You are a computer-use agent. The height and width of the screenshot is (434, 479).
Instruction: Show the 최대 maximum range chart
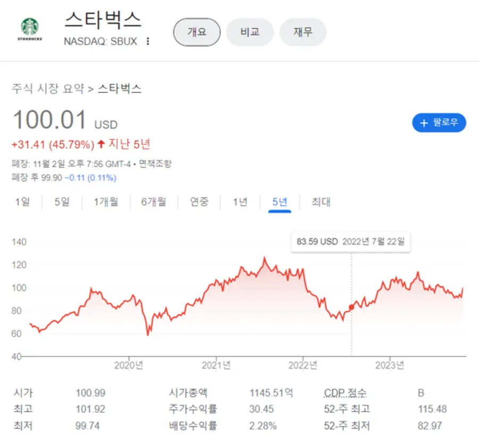(321, 202)
